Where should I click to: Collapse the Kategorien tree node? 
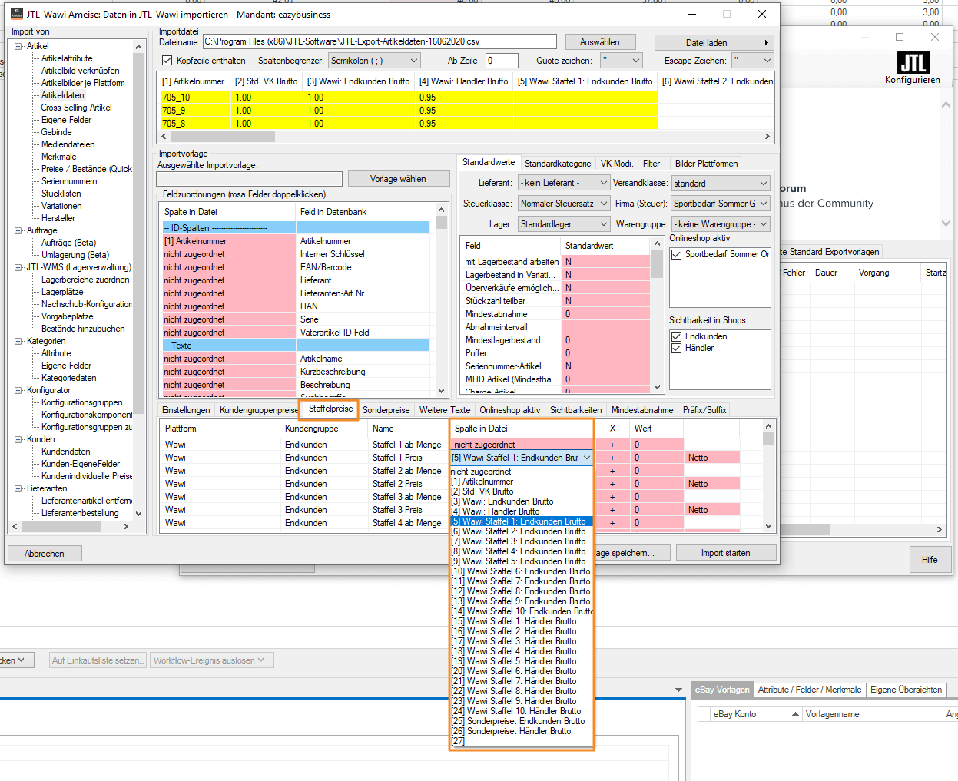(x=18, y=341)
